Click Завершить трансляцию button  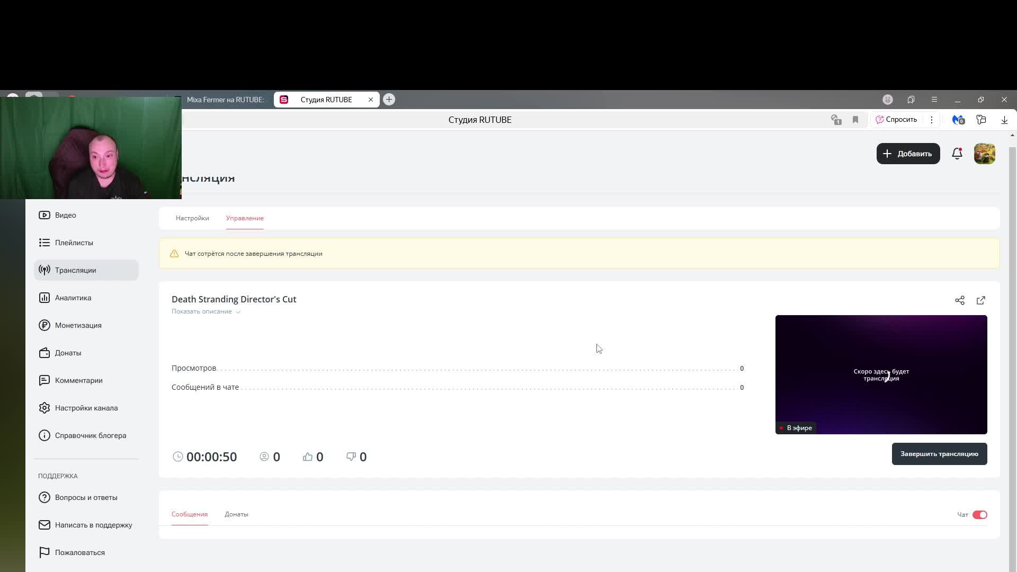[x=939, y=454]
